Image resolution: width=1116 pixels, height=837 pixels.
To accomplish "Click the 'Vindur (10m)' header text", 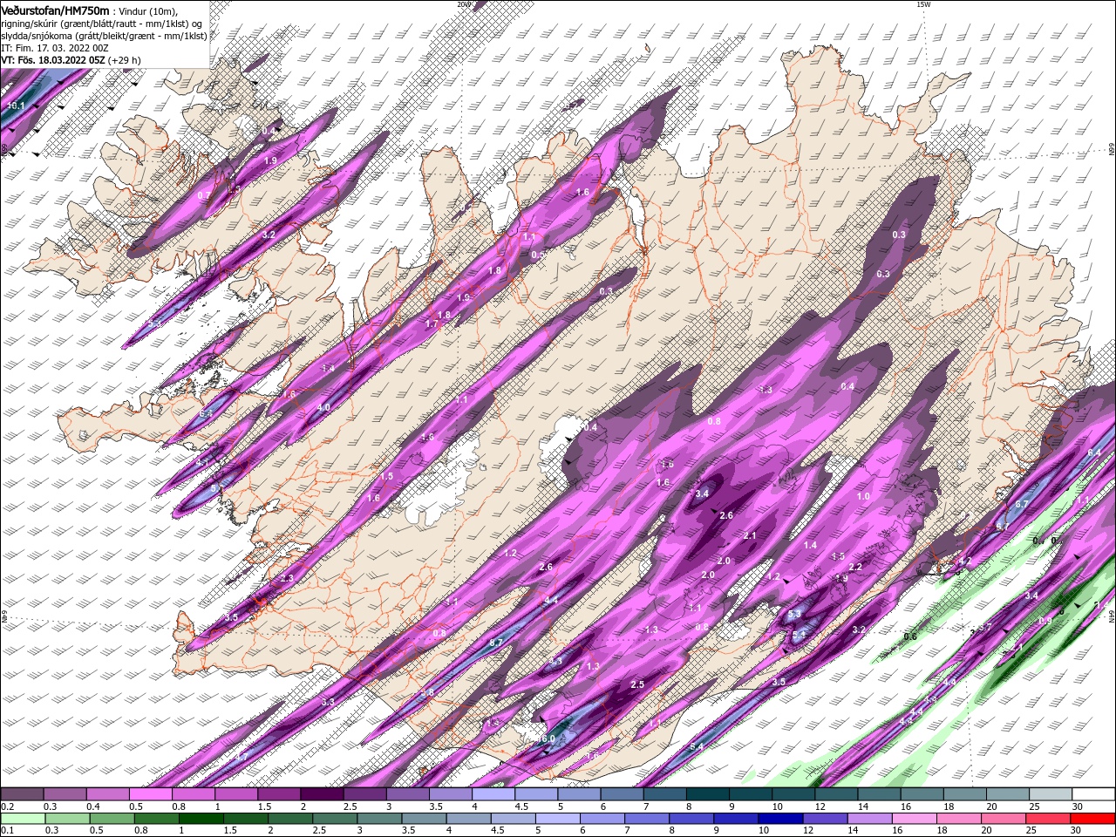I will [x=149, y=10].
